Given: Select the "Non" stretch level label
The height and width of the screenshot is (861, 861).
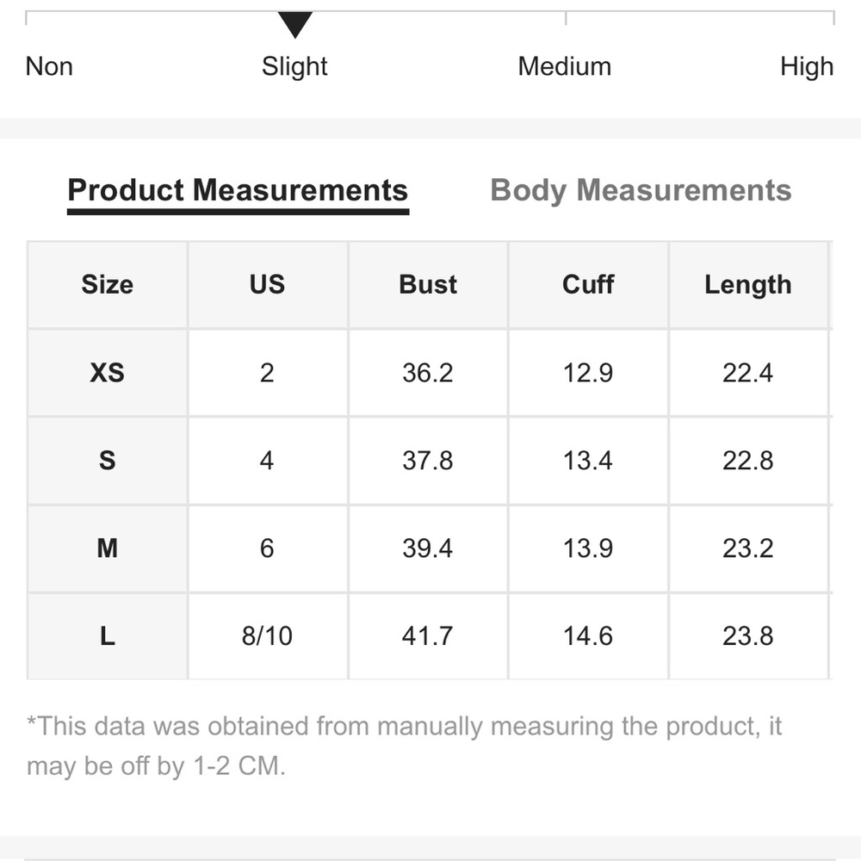Looking at the screenshot, I should [49, 66].
